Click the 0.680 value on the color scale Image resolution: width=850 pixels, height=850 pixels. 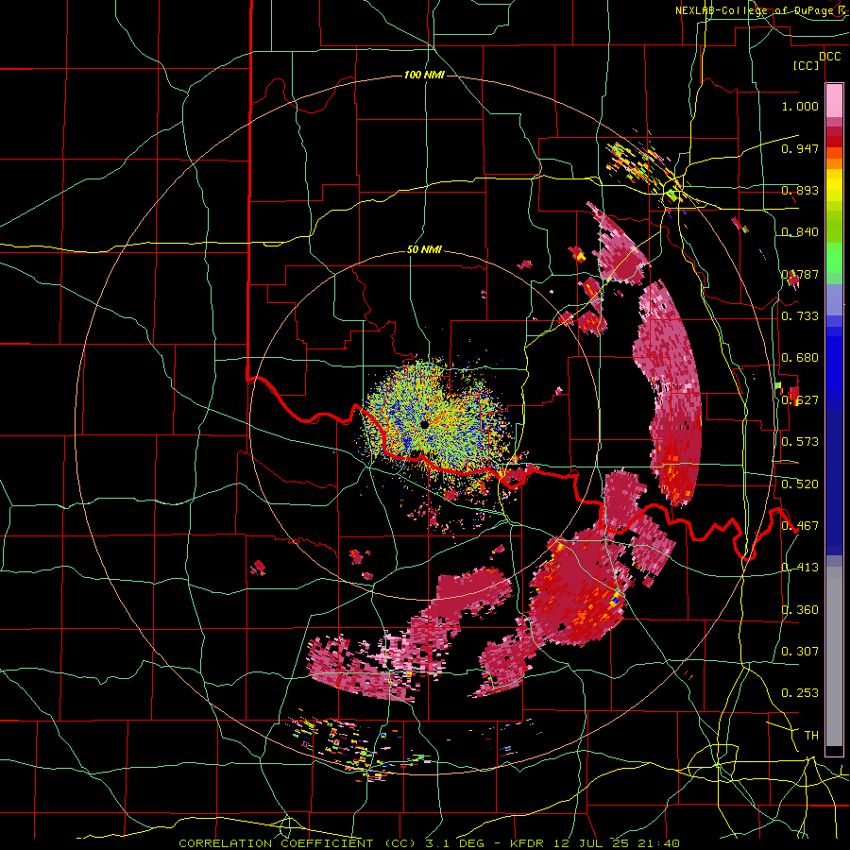(800, 358)
